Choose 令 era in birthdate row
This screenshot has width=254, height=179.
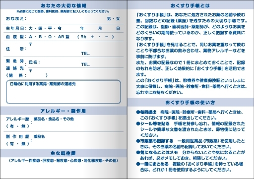pos(60,28)
